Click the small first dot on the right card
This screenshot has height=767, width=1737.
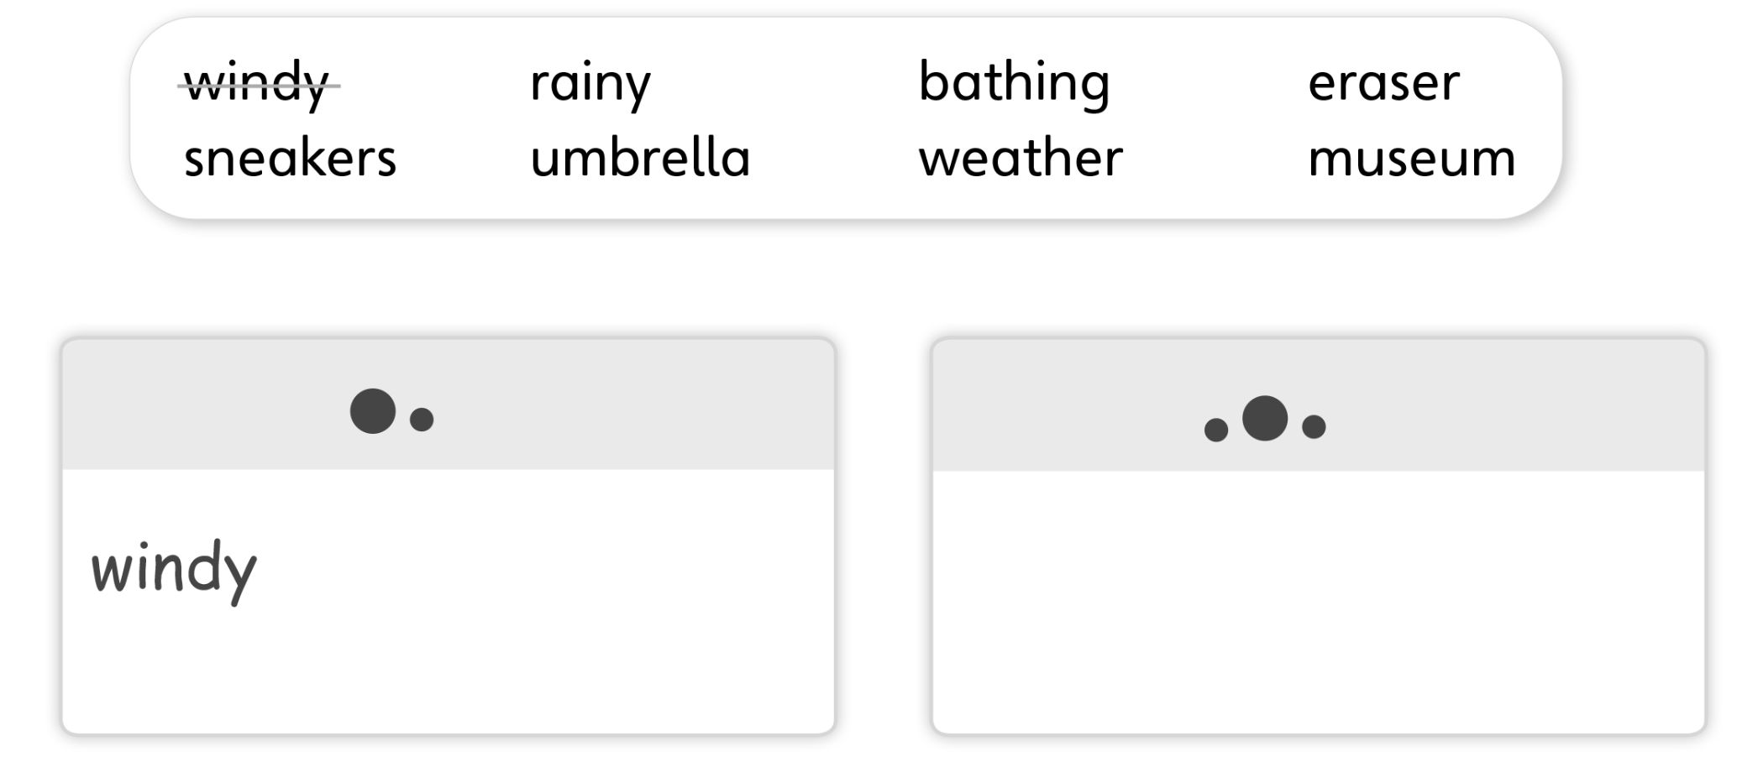pyautogui.click(x=1216, y=430)
